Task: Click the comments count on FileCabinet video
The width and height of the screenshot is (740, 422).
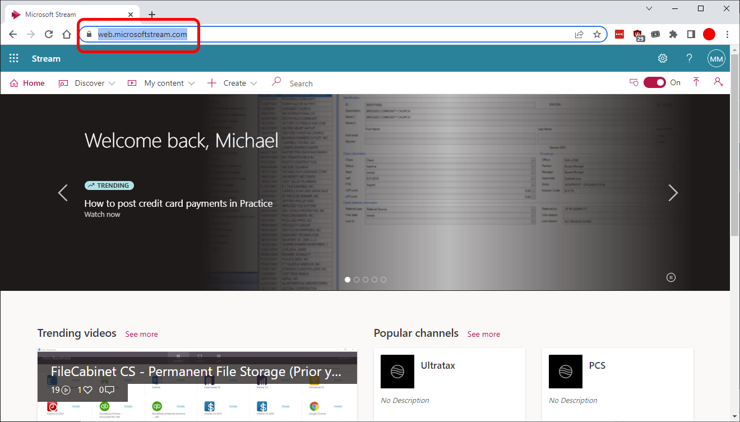Action: pos(107,390)
